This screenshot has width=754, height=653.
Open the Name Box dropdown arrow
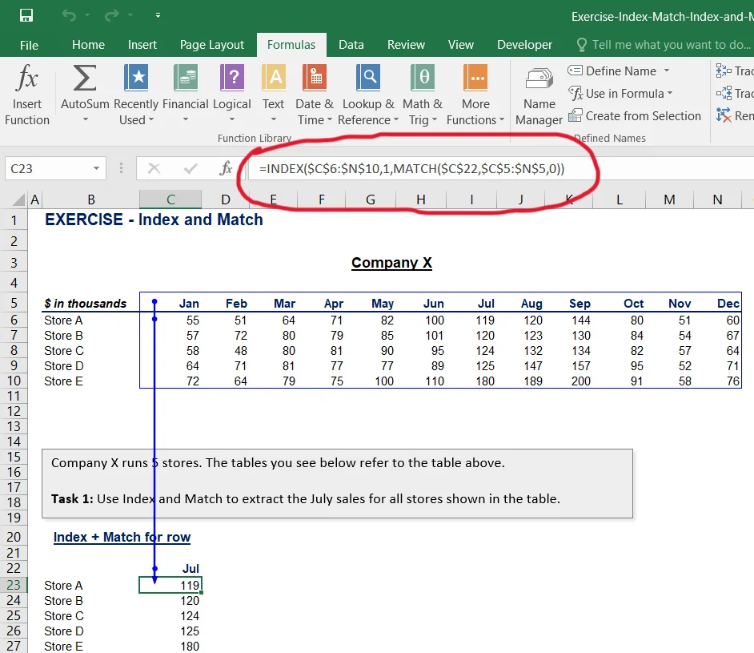(96, 169)
